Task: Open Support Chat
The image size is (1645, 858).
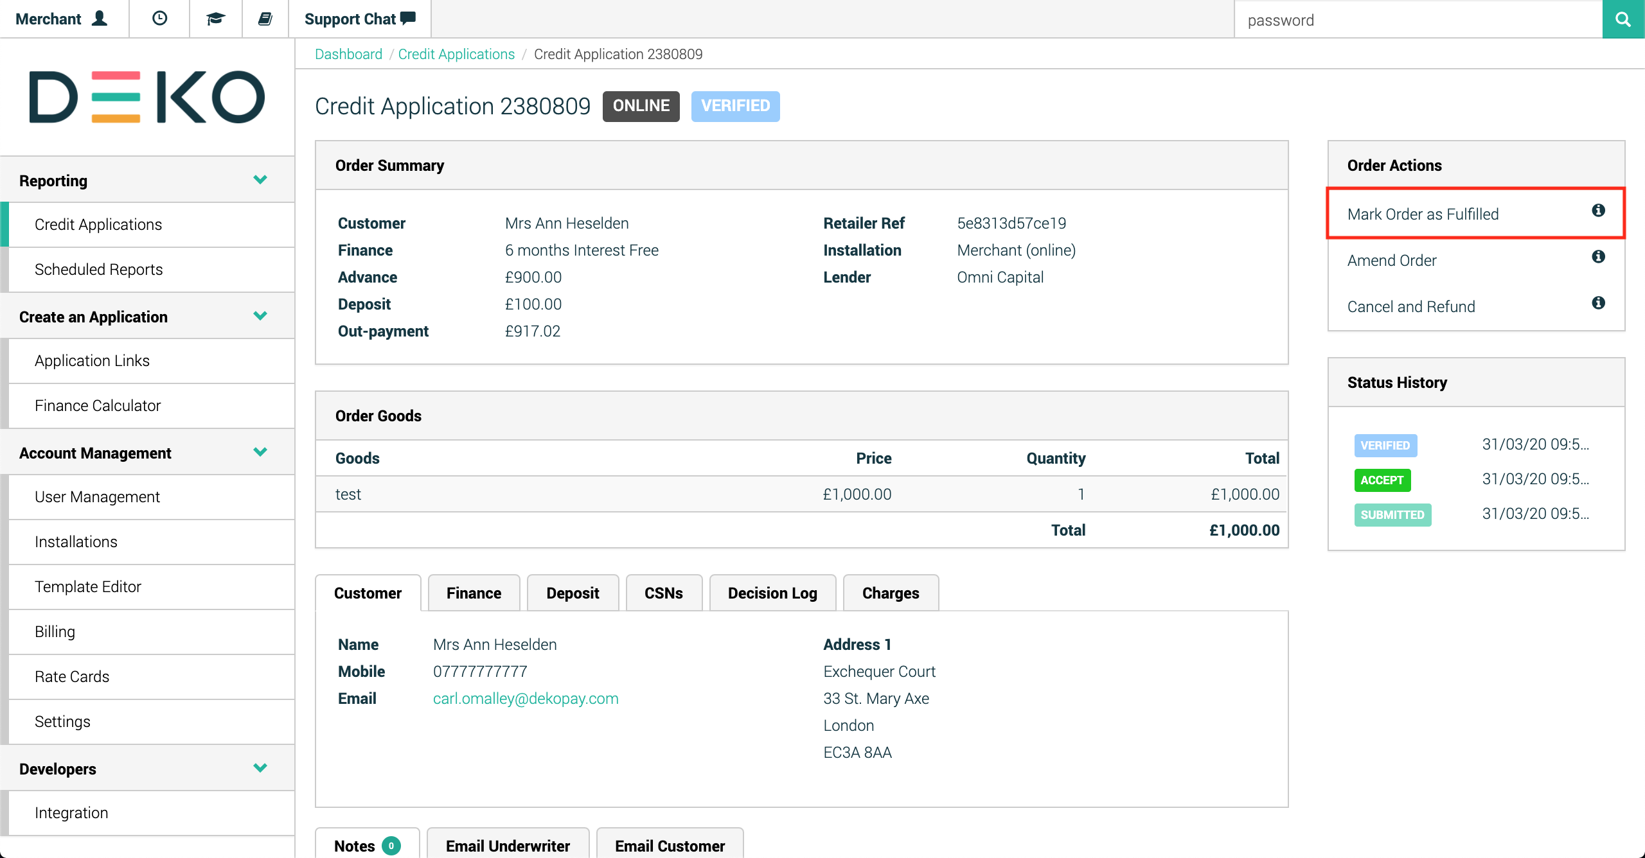Action: click(359, 19)
